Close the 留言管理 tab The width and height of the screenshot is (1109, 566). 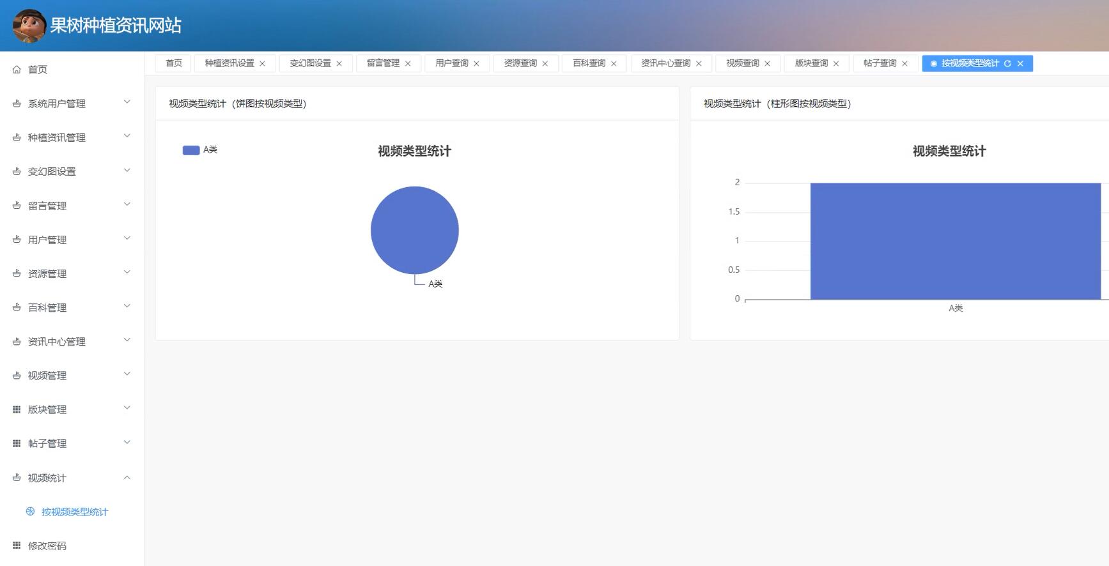tap(408, 63)
